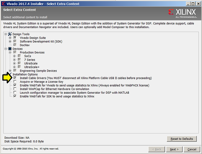This screenshot has height=154, width=202.
Task: Toggle UltraScale+ checkbox
Action: coord(19,67)
